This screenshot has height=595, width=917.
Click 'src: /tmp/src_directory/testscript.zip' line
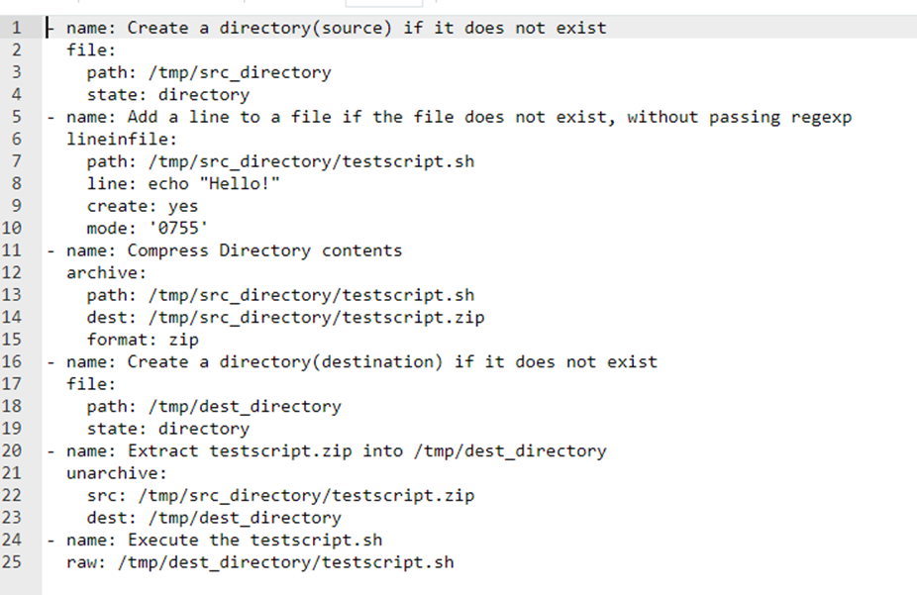pyautogui.click(x=280, y=495)
